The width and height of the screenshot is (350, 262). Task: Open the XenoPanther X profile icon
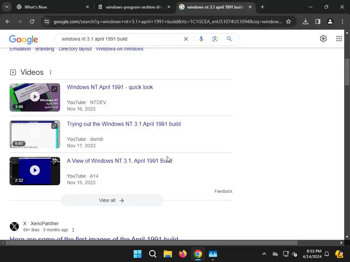click(14, 227)
